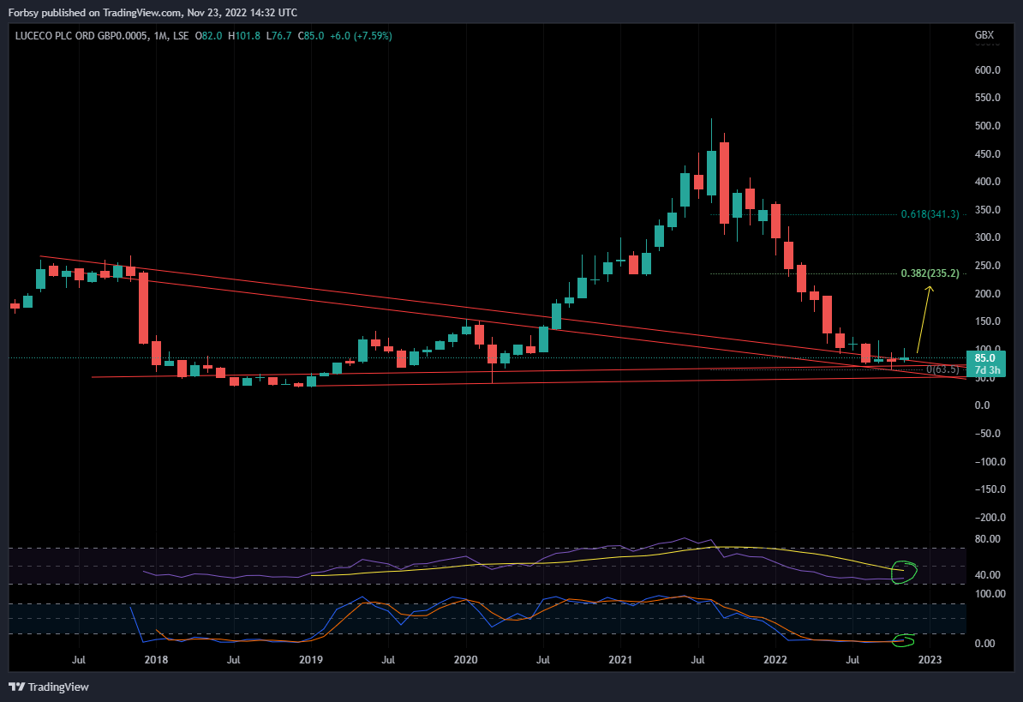
Task: Click the 2021 time axis label
Action: (620, 660)
